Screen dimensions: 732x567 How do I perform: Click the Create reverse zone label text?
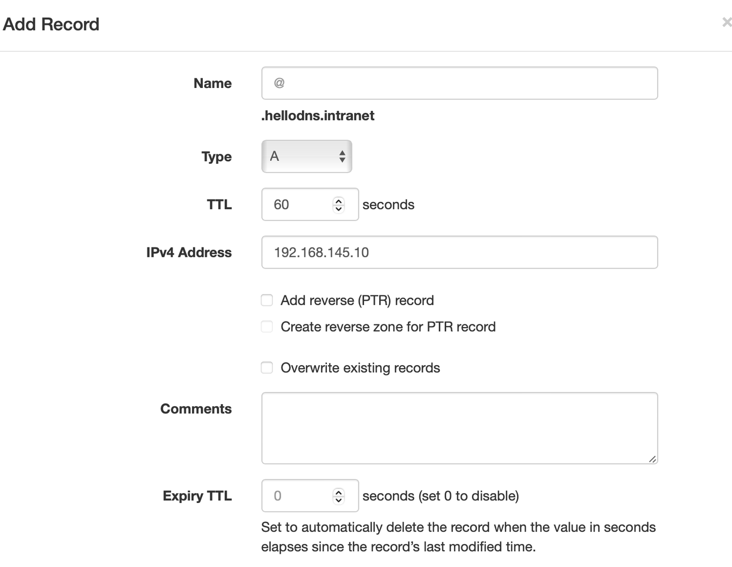(388, 326)
